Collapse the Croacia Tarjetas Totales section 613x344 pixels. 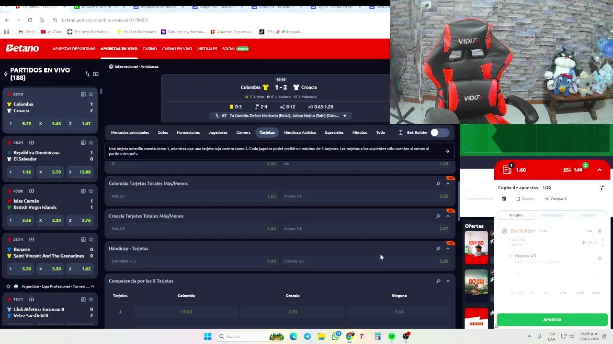448,216
